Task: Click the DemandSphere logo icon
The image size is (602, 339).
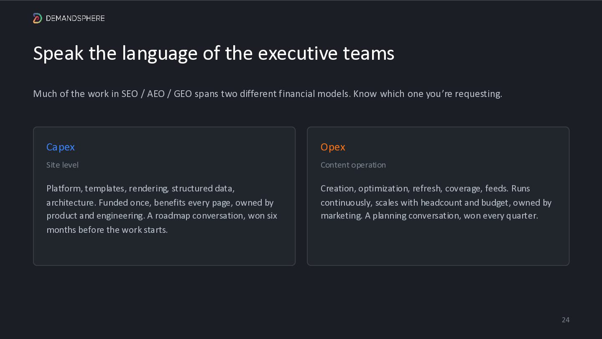Action: coord(38,18)
